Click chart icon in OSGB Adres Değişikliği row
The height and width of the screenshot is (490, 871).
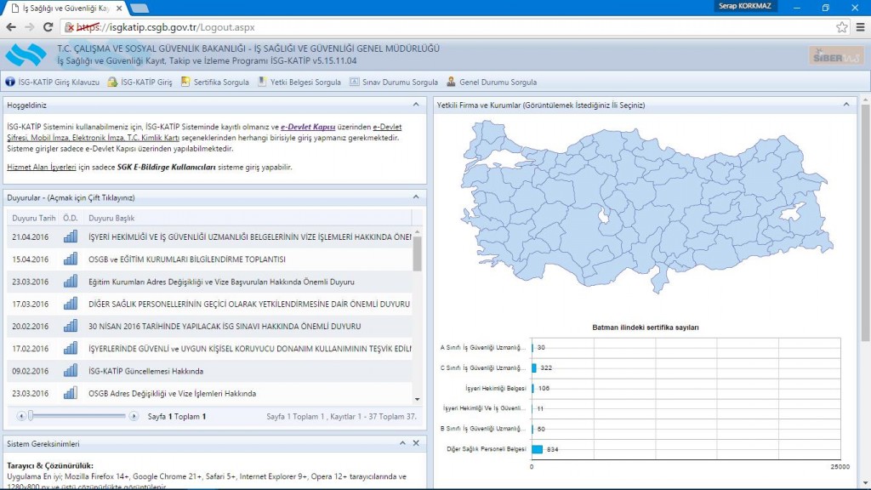(x=71, y=393)
